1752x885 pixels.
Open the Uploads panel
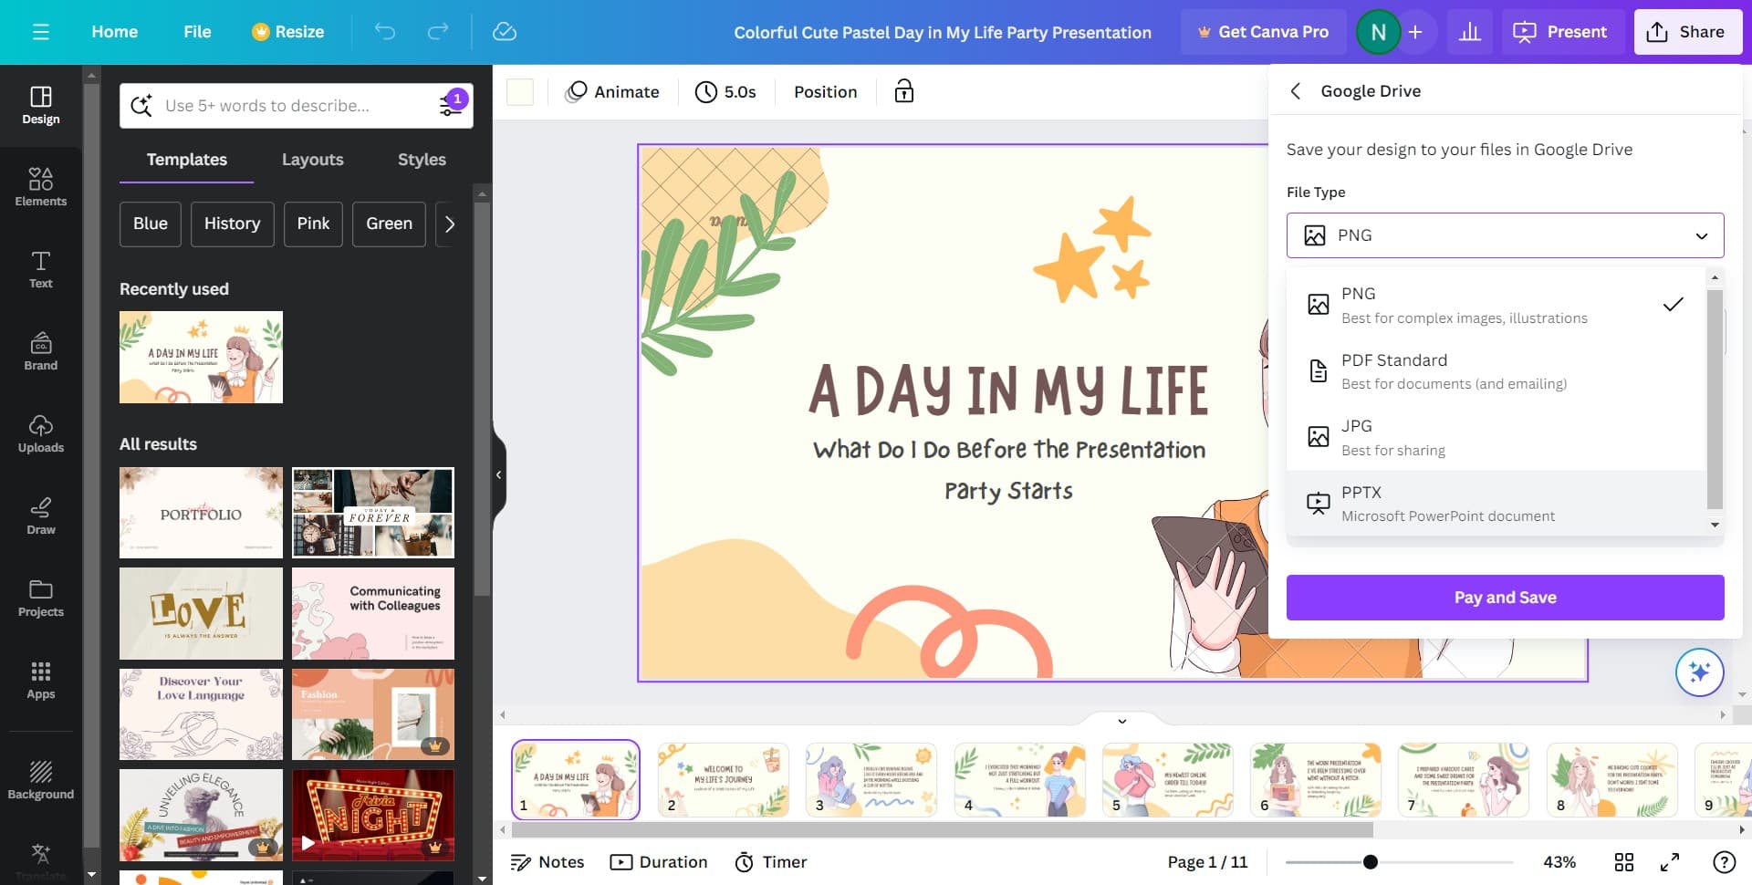point(40,433)
